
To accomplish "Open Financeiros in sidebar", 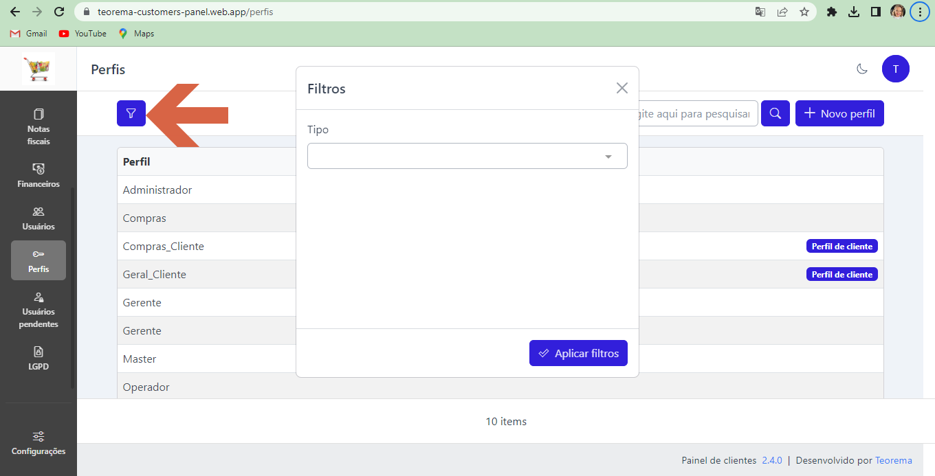I will tap(38, 176).
